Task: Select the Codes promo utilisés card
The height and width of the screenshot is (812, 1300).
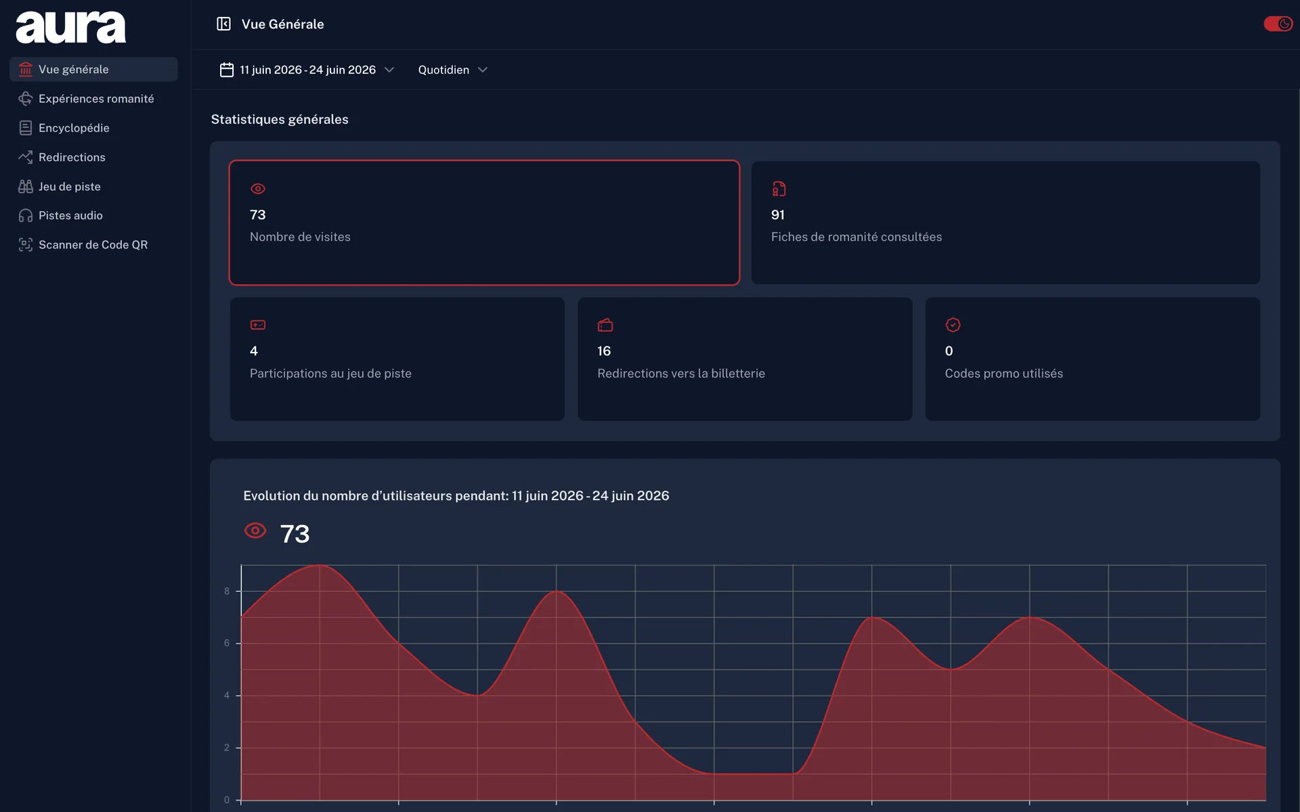Action: (1093, 359)
